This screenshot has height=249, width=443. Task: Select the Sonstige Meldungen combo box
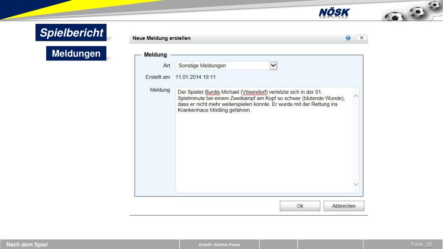[226, 66]
